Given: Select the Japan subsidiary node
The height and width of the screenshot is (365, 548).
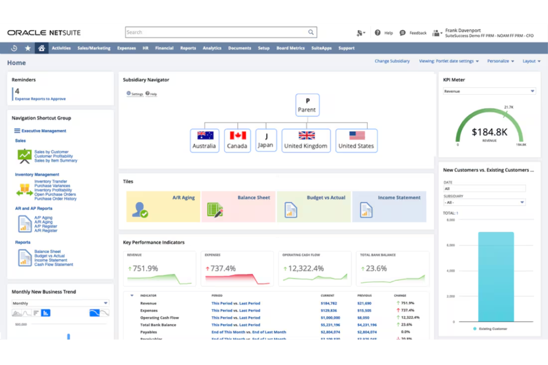Looking at the screenshot, I should point(266,140).
